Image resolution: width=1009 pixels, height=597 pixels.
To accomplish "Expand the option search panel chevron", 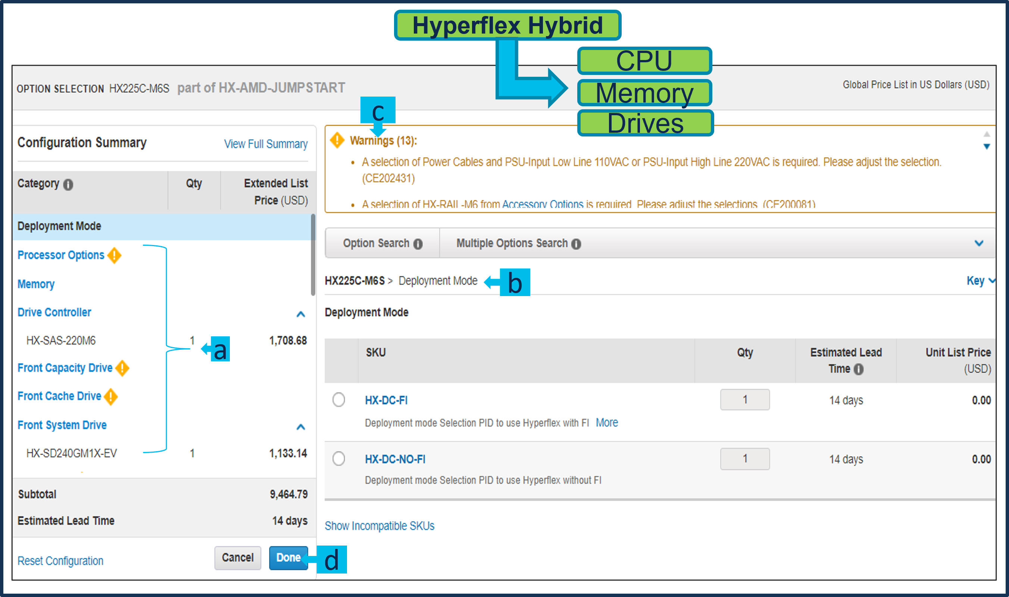I will coord(979,243).
